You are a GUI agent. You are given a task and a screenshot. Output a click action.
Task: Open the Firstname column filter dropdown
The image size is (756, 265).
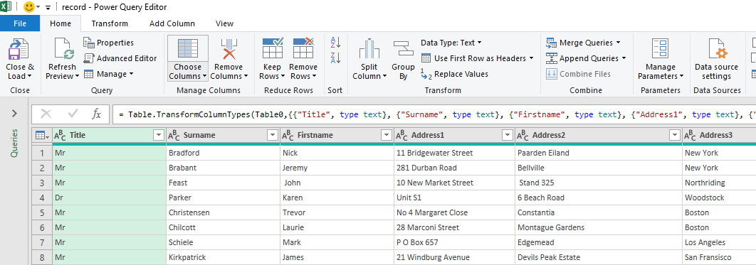click(387, 136)
